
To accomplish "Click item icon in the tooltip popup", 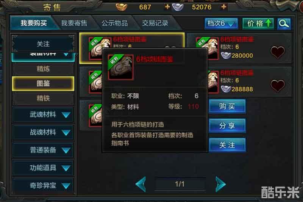I will (121, 67).
